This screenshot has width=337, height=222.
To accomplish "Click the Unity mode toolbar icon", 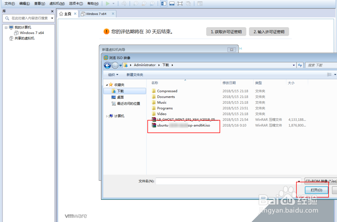I will click(x=189, y=4).
